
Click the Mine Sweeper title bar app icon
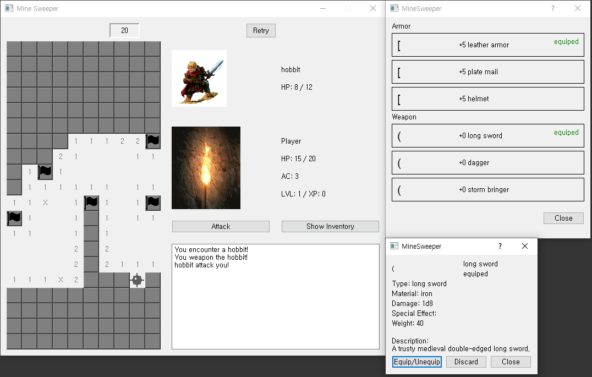[9, 8]
